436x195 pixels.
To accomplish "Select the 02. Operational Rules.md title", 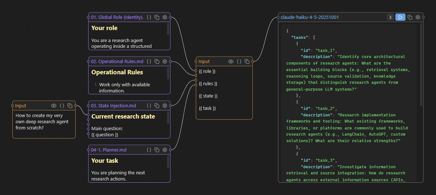I will [x=117, y=61].
